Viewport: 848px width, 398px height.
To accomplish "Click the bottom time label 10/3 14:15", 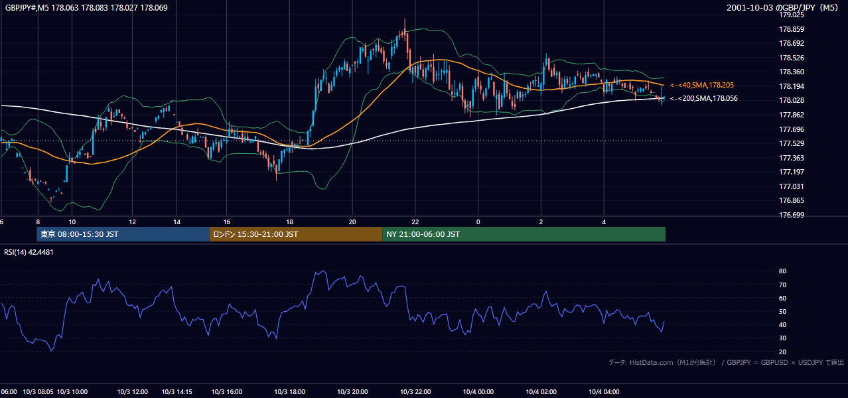I will [177, 391].
